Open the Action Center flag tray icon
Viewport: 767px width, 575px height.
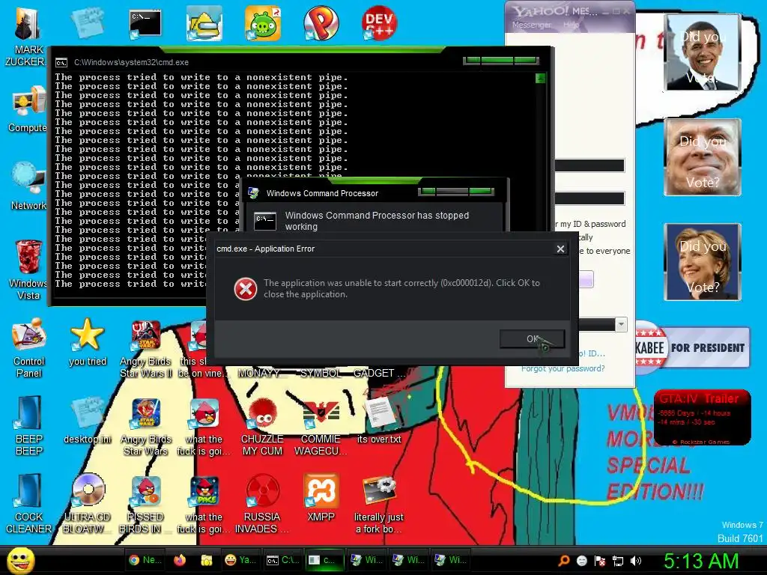tap(600, 561)
